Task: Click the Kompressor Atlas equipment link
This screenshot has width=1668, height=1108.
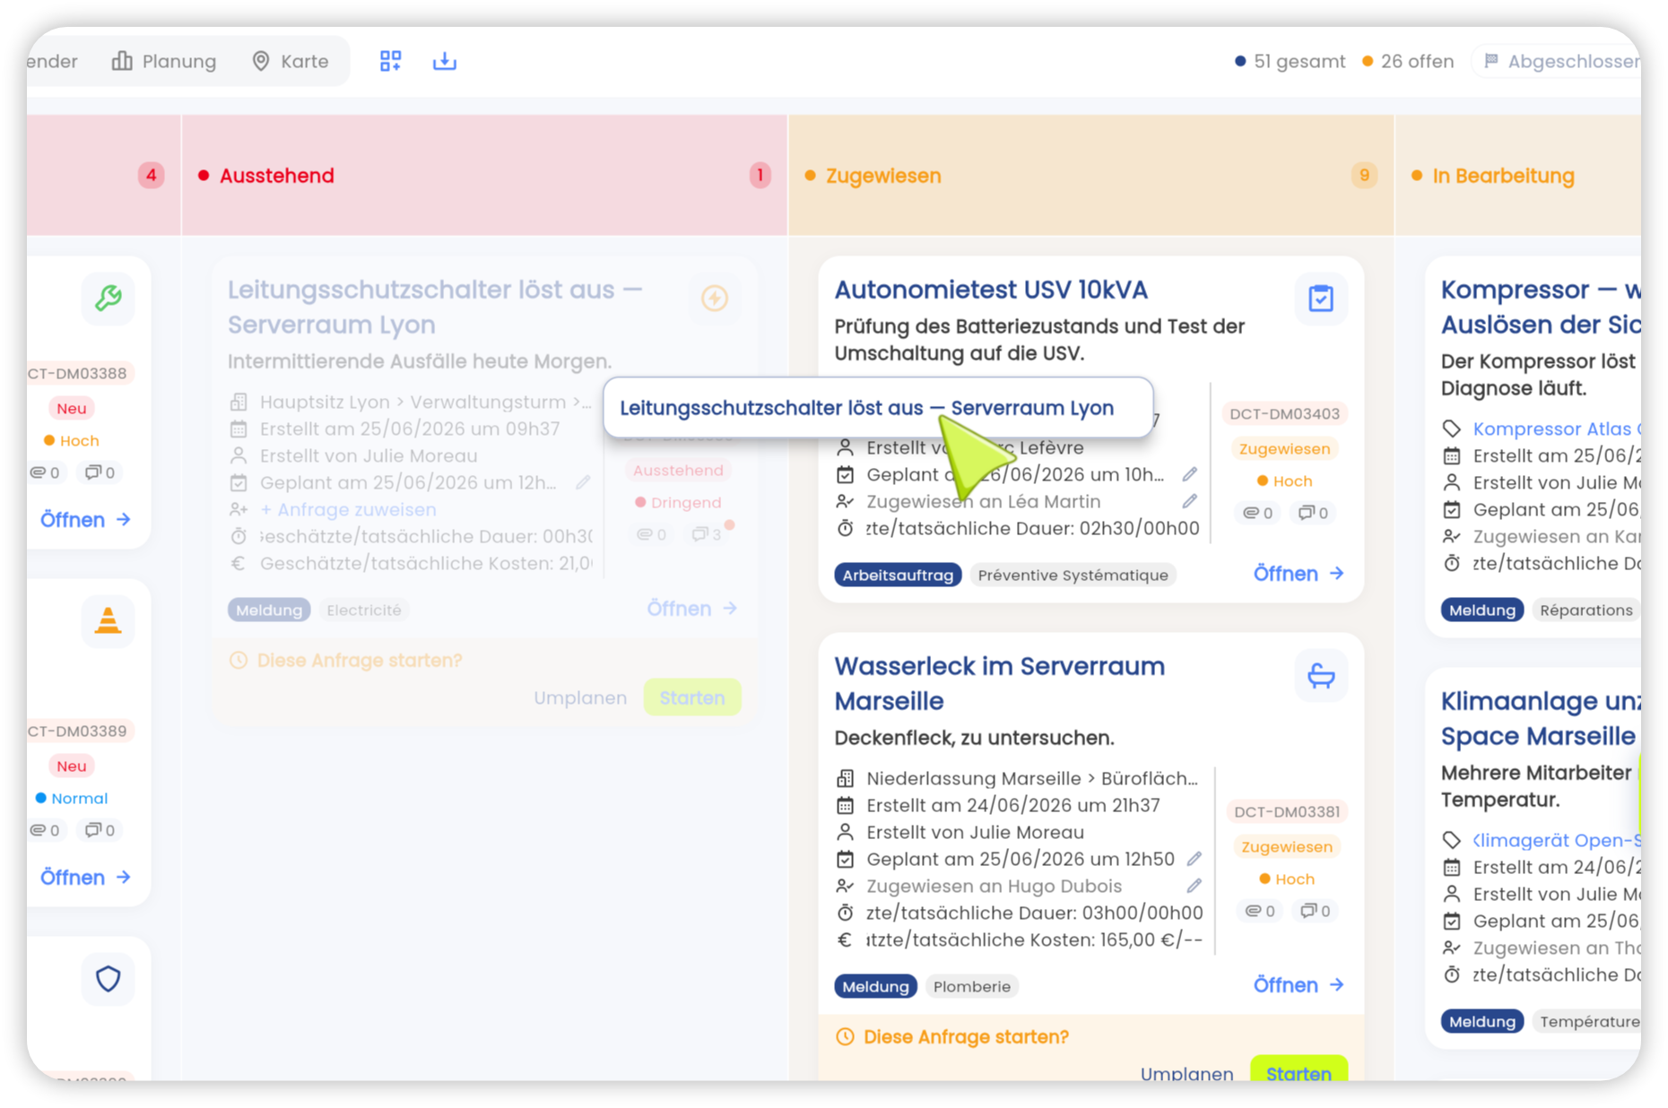Action: click(x=1557, y=428)
